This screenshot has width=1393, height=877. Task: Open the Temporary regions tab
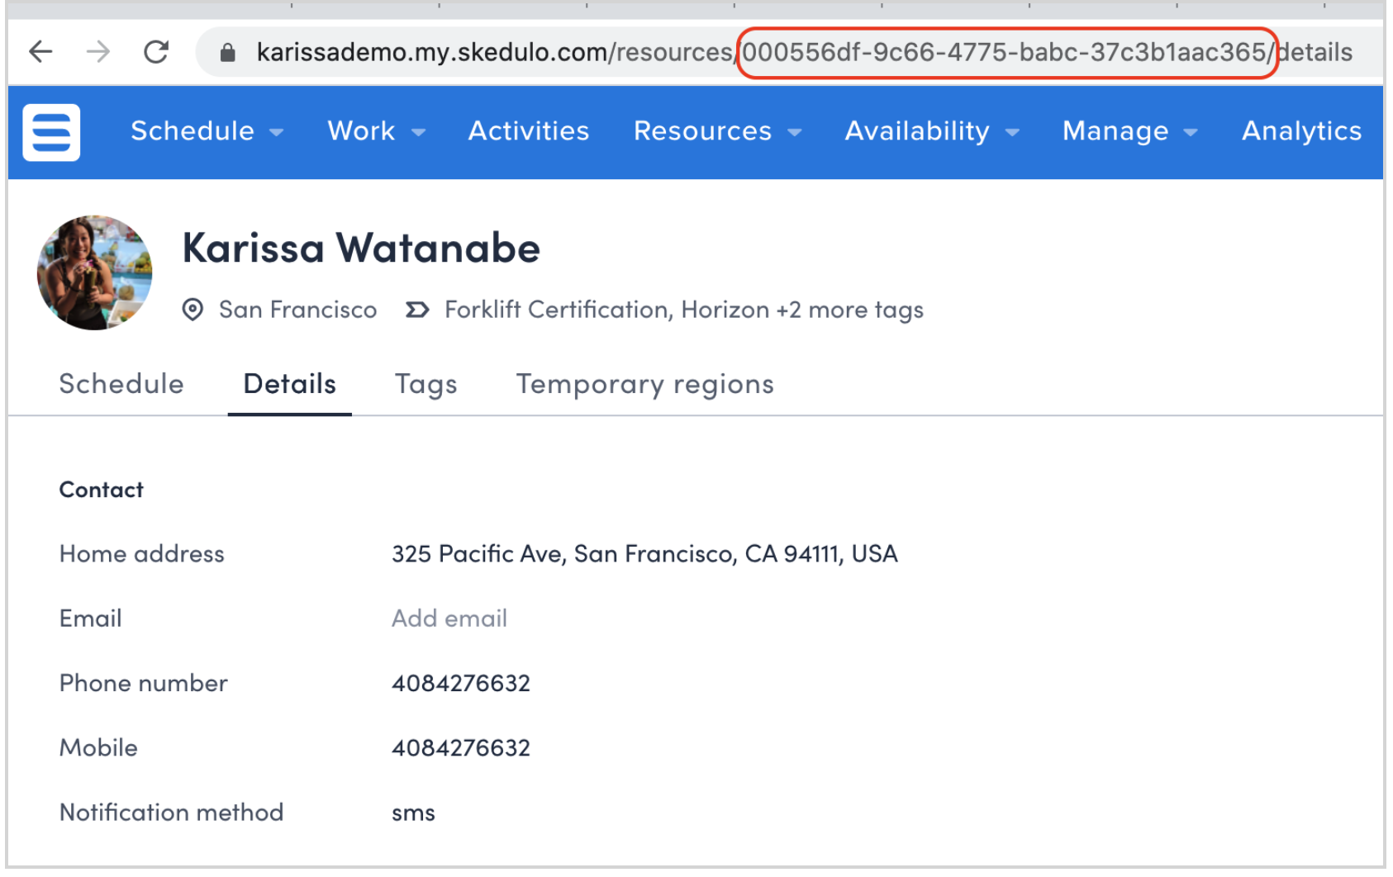[x=644, y=384]
